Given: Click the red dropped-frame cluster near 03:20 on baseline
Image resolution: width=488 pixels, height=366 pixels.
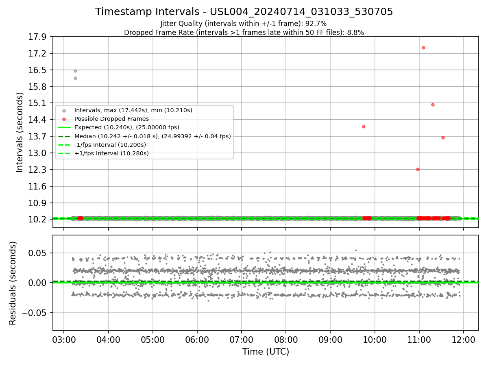Looking at the screenshot, I should 80,218.
